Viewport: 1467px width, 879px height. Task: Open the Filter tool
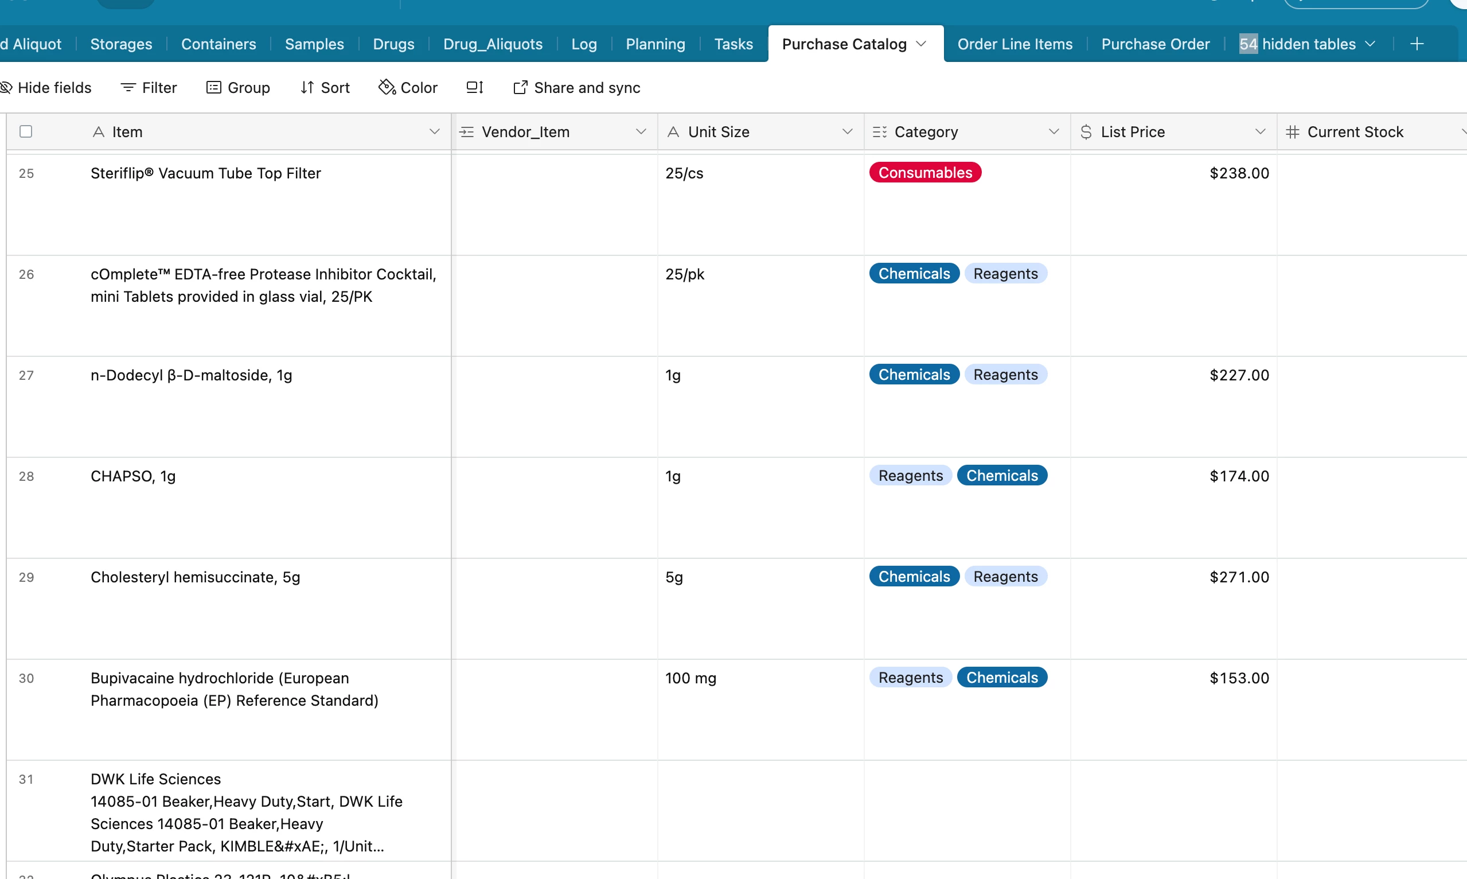149,88
